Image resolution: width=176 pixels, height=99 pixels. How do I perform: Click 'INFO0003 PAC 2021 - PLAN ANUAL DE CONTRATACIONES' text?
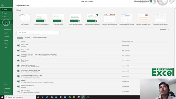click(x=39, y=55)
